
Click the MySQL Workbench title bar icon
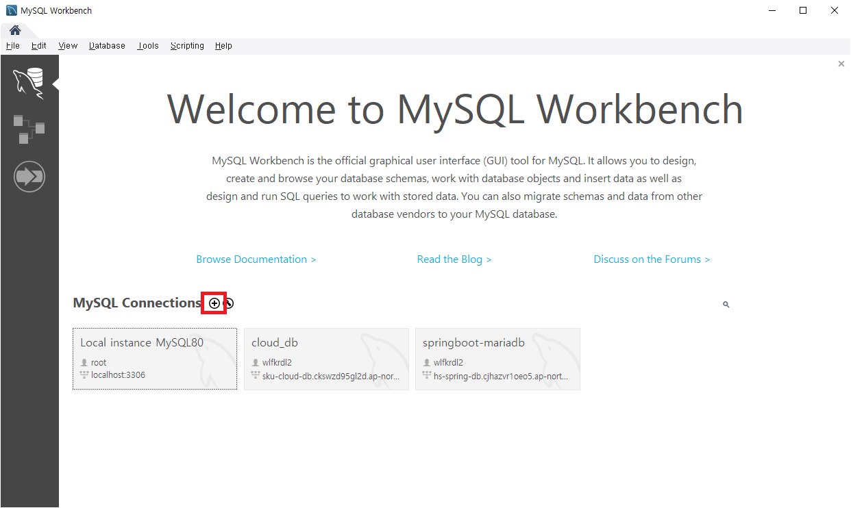pos(12,10)
